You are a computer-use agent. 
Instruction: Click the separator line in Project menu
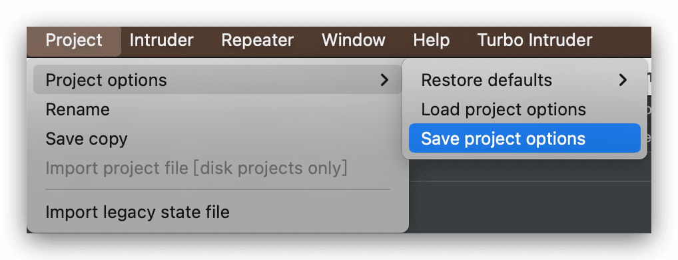pos(218,189)
